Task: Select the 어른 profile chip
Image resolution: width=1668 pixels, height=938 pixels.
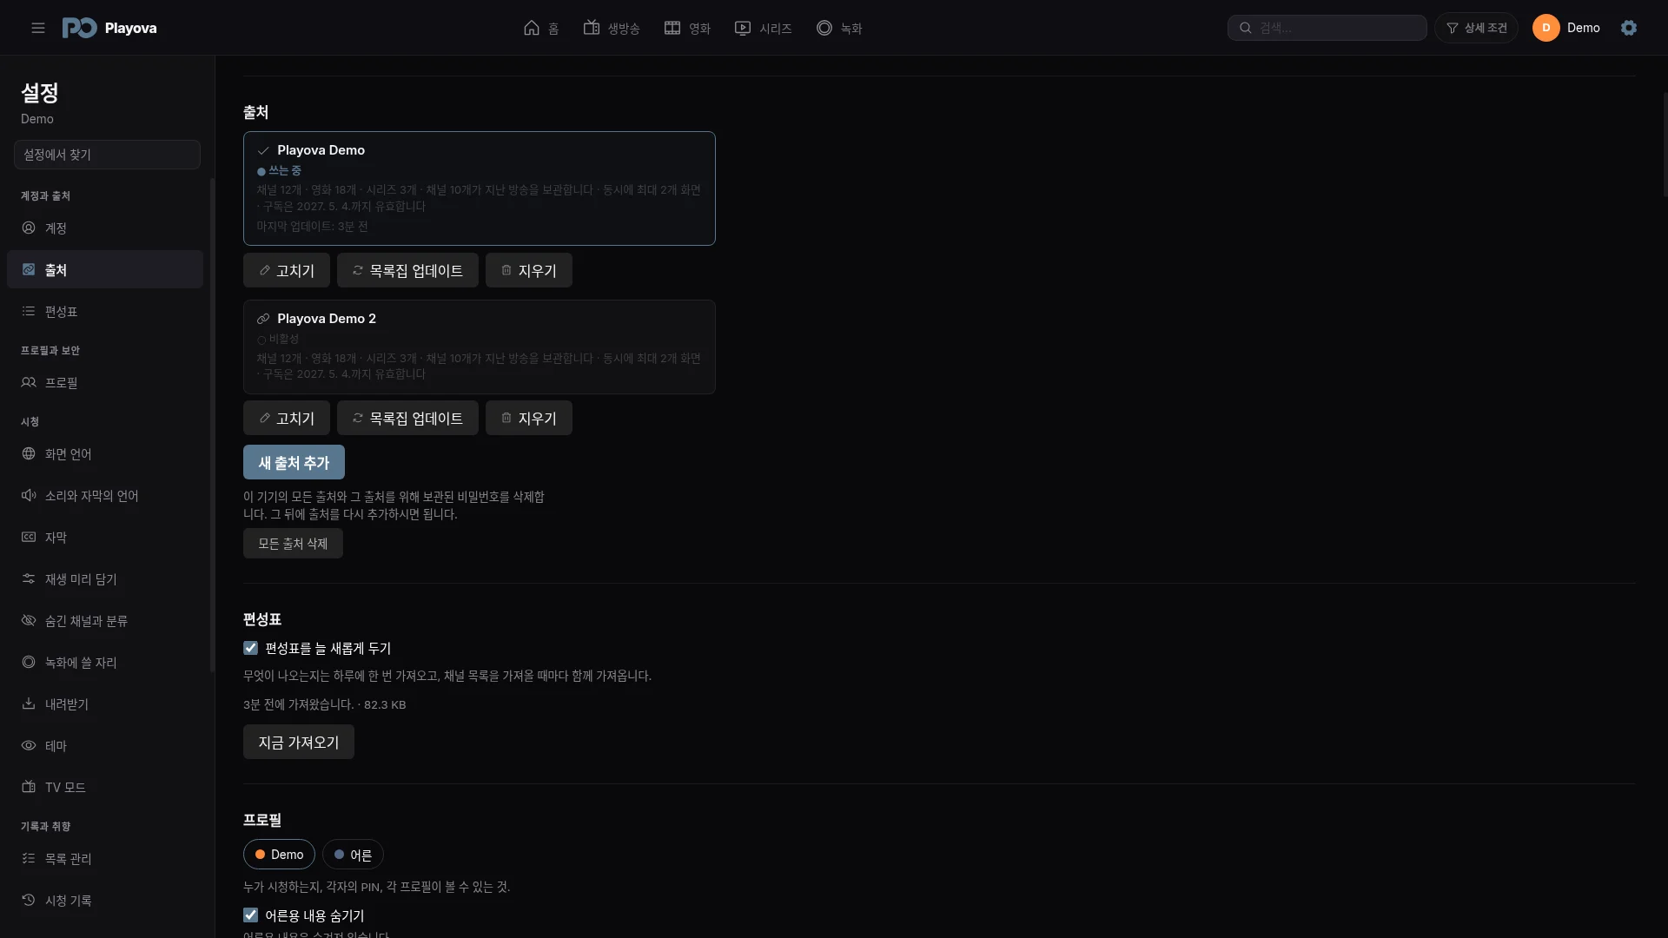Action: (353, 855)
